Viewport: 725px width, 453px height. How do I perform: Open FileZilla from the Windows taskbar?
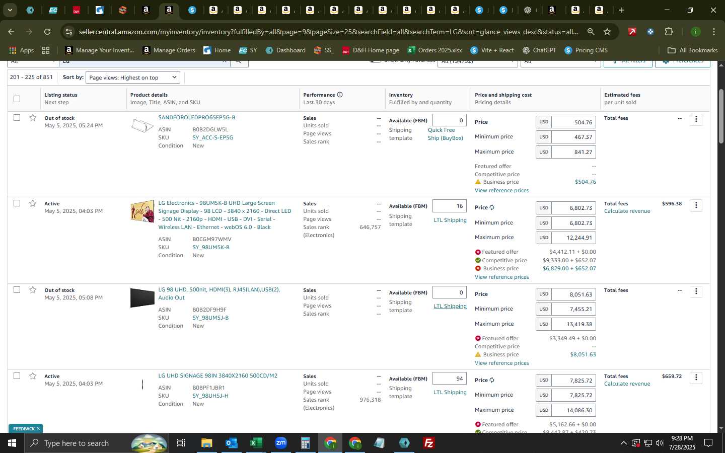[x=429, y=443]
